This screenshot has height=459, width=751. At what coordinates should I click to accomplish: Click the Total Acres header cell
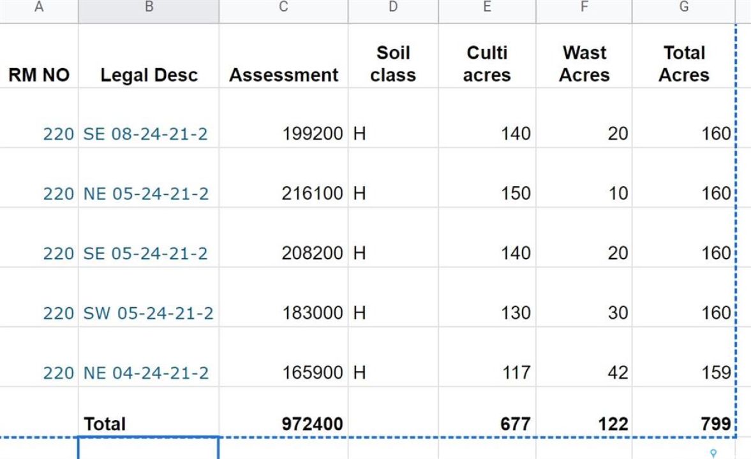[x=683, y=64]
